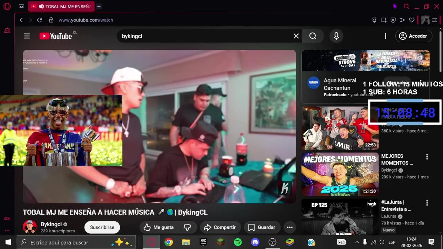Open GX Corner gamepad icon in tab bar
Image resolution: width=443 pixels, height=249 pixels.
click(21, 6)
